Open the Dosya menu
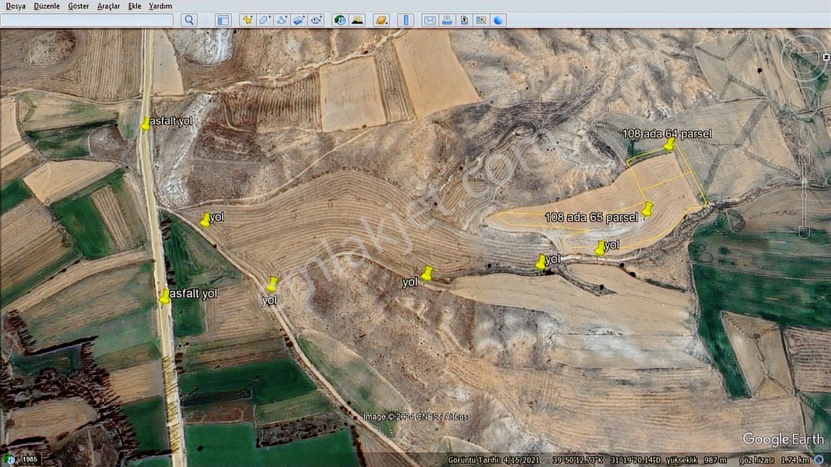831x467 pixels. (16, 6)
